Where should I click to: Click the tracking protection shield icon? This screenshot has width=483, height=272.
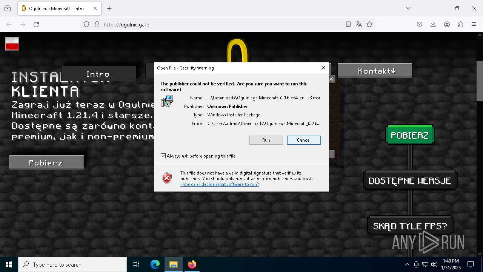tap(86, 25)
